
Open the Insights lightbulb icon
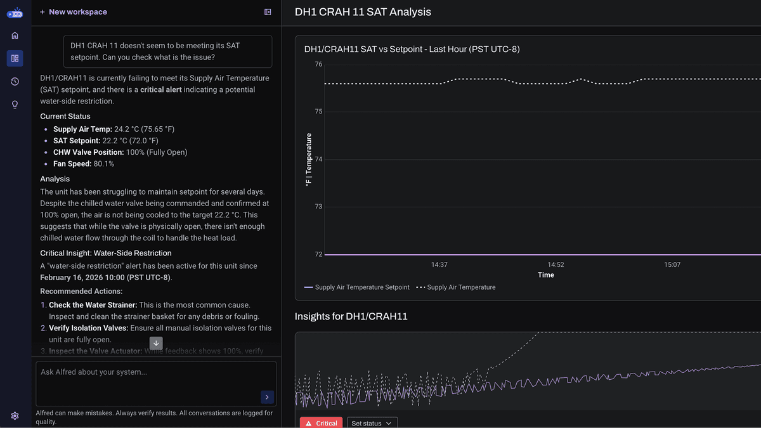coord(15,105)
